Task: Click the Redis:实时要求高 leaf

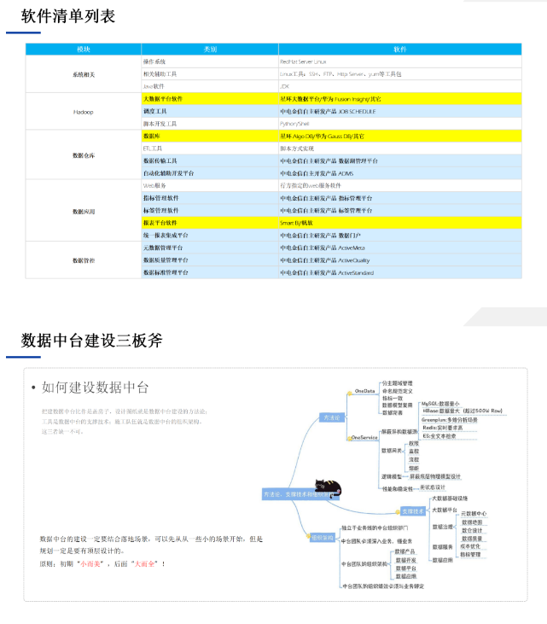Action: [443, 428]
